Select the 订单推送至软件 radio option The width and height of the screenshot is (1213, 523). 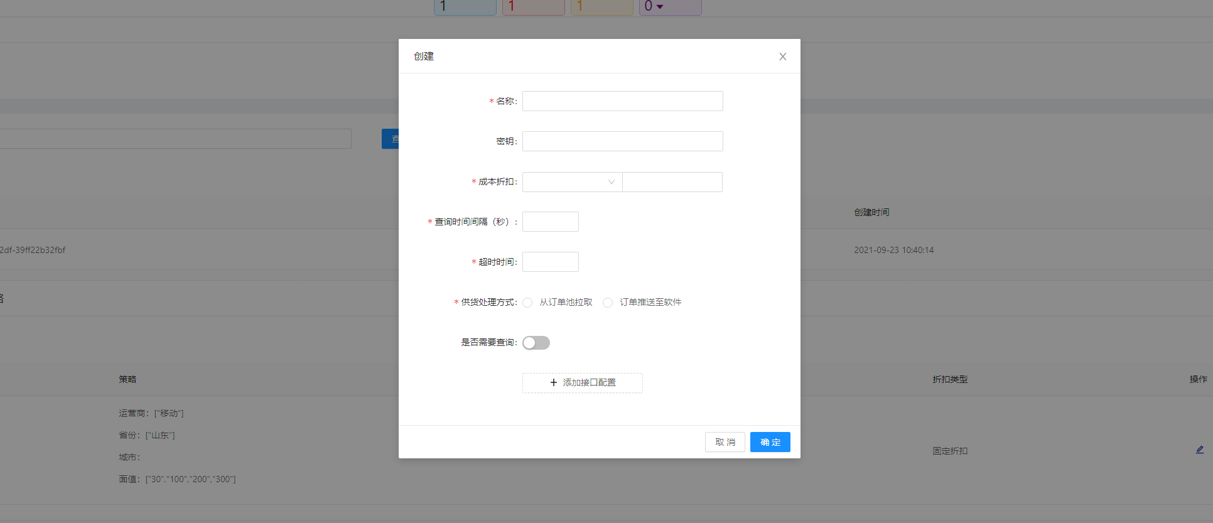[x=608, y=303]
